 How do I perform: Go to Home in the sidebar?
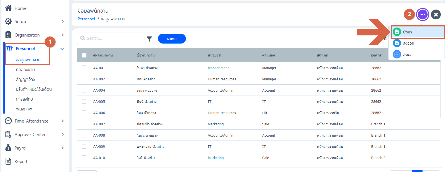coord(21,8)
